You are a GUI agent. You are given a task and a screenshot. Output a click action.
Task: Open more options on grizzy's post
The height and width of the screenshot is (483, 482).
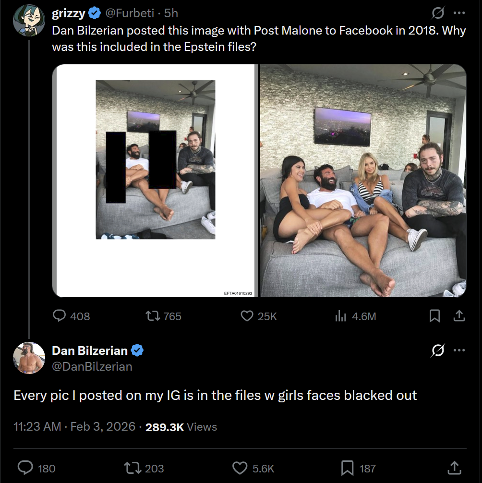click(459, 13)
